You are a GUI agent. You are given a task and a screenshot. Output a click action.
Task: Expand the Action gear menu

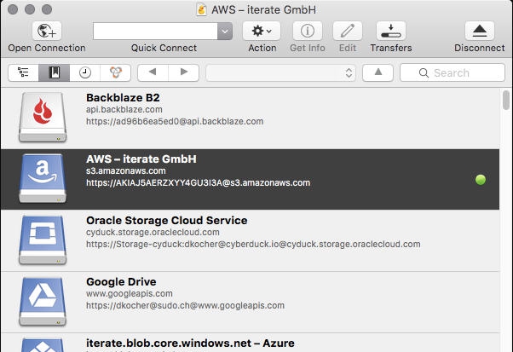point(262,31)
